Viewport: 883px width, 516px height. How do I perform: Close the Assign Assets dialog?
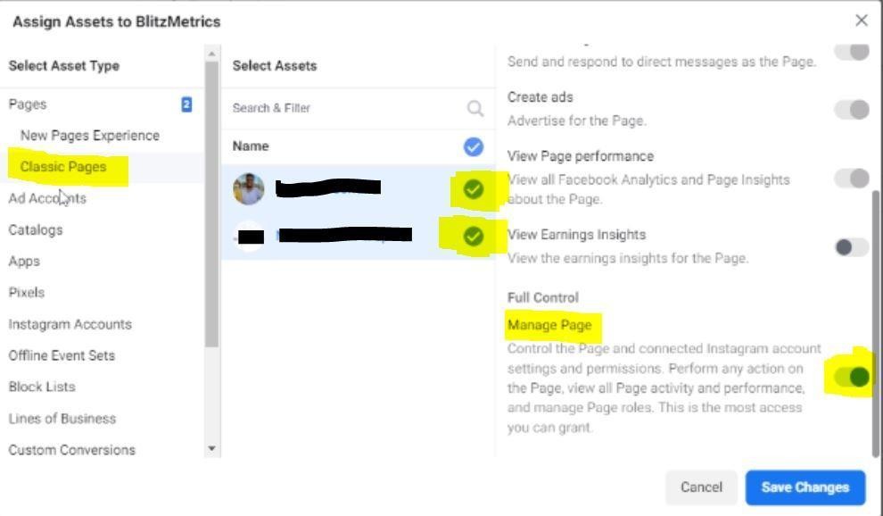coord(861,21)
